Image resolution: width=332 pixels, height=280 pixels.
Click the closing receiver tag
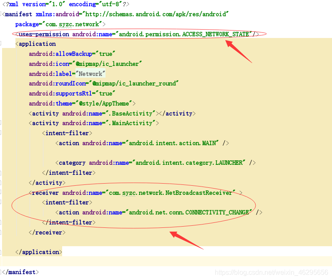pyautogui.click(x=47, y=232)
